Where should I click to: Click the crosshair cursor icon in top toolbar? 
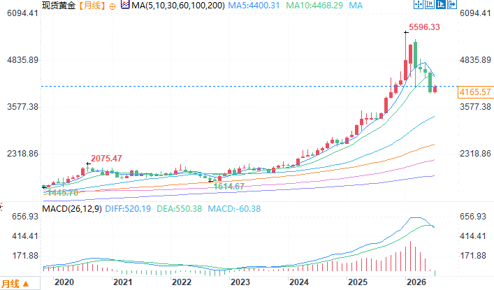click(x=419, y=4)
